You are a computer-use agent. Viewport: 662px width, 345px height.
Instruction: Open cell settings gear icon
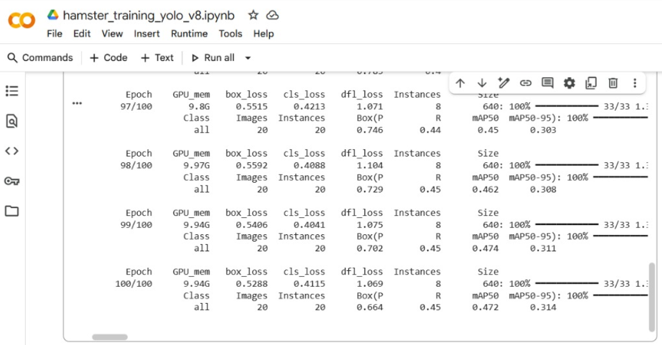[570, 83]
